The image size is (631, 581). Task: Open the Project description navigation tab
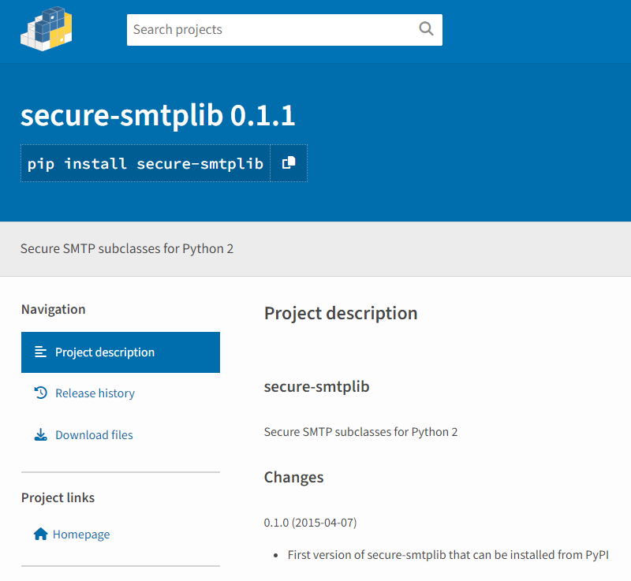121,352
